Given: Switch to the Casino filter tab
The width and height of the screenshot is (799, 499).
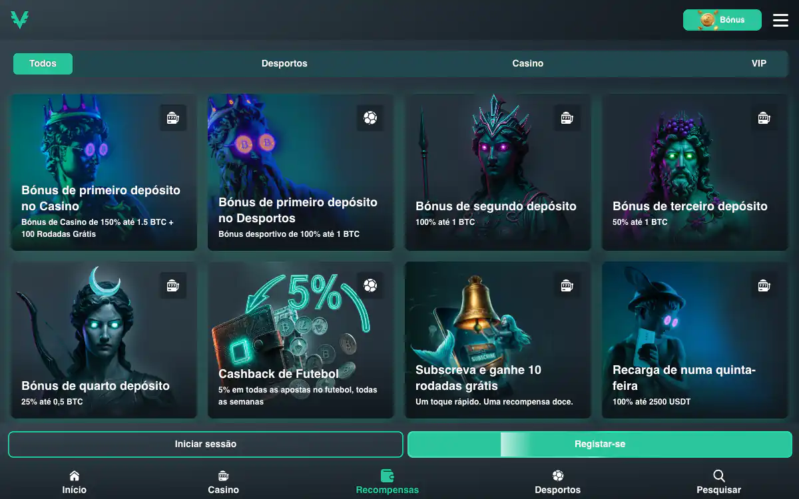Looking at the screenshot, I should (x=528, y=64).
